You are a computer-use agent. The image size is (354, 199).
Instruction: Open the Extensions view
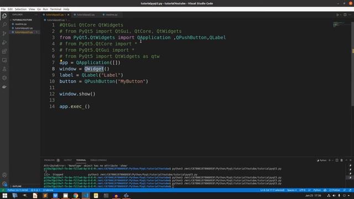point(4,51)
